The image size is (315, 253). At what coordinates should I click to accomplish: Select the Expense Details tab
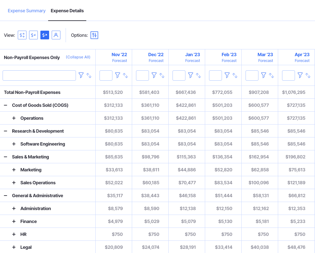point(67,11)
